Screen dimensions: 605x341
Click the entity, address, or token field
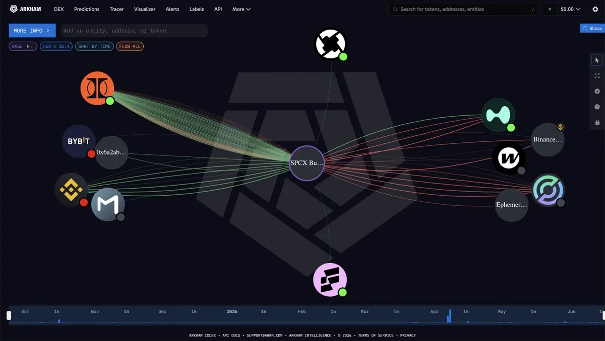pyautogui.click(x=134, y=31)
